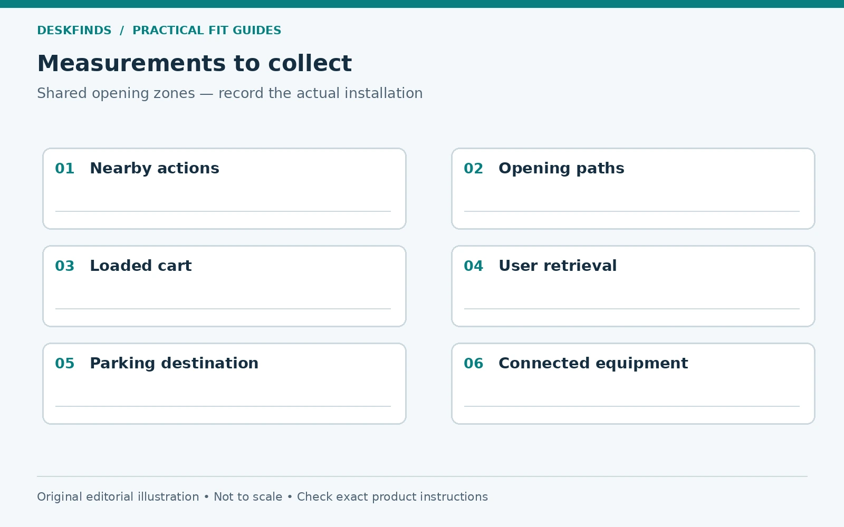Click the number 05 label
The image size is (844, 527).
(x=65, y=364)
